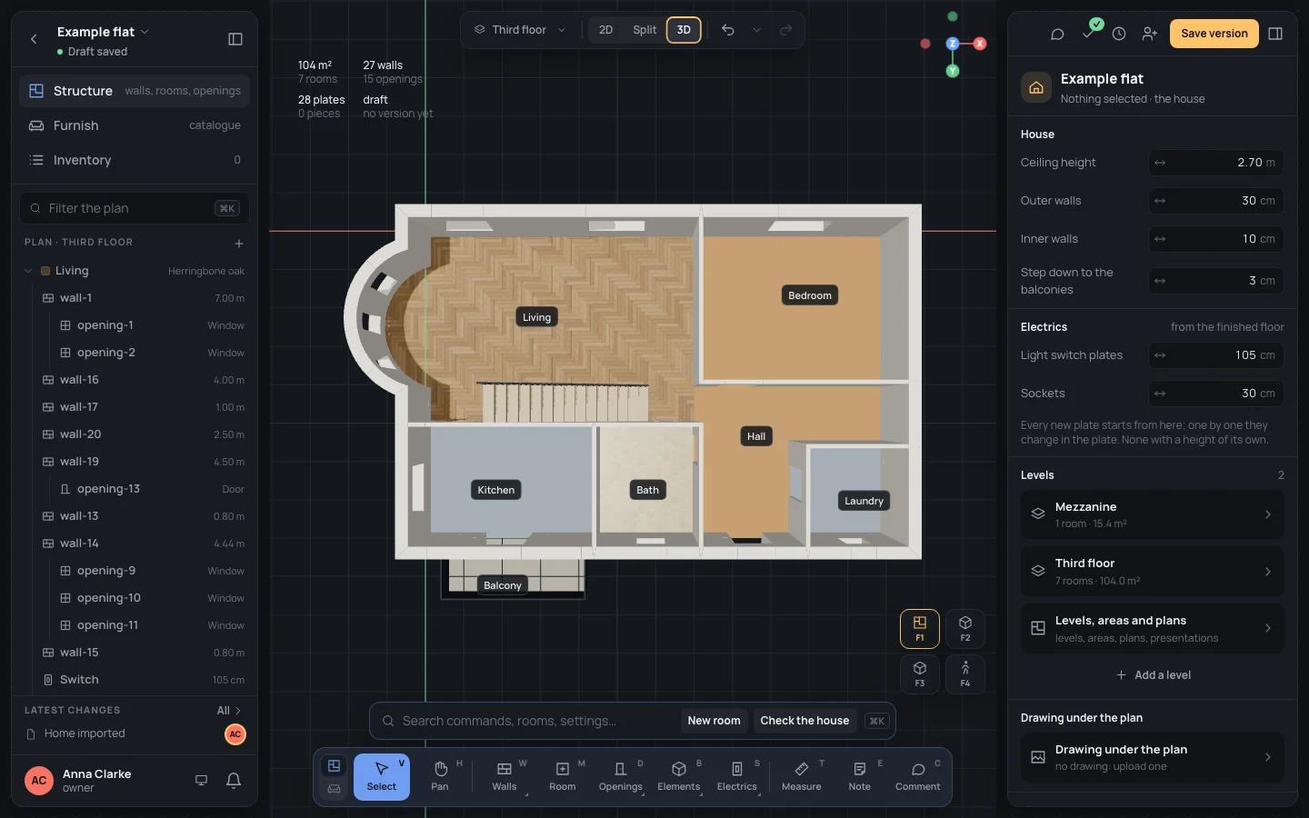
Task: Expand the Mezzanine level card
Action: [x=1153, y=514]
